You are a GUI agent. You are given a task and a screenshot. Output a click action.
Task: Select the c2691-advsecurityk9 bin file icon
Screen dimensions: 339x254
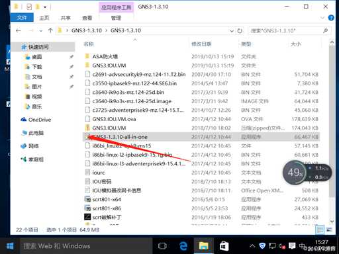coord(87,74)
